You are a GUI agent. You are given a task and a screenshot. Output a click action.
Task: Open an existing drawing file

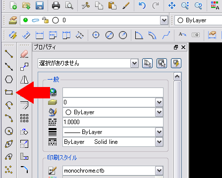click(26, 5)
